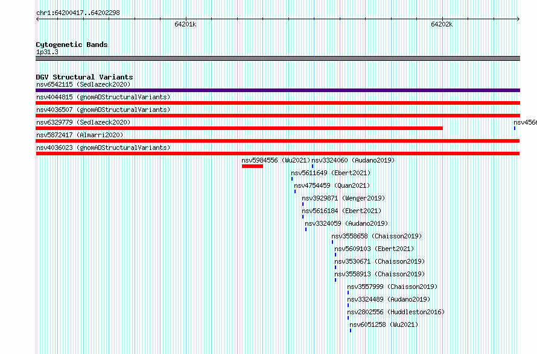Click the blue marker under nsv3324059

pos(306,229)
